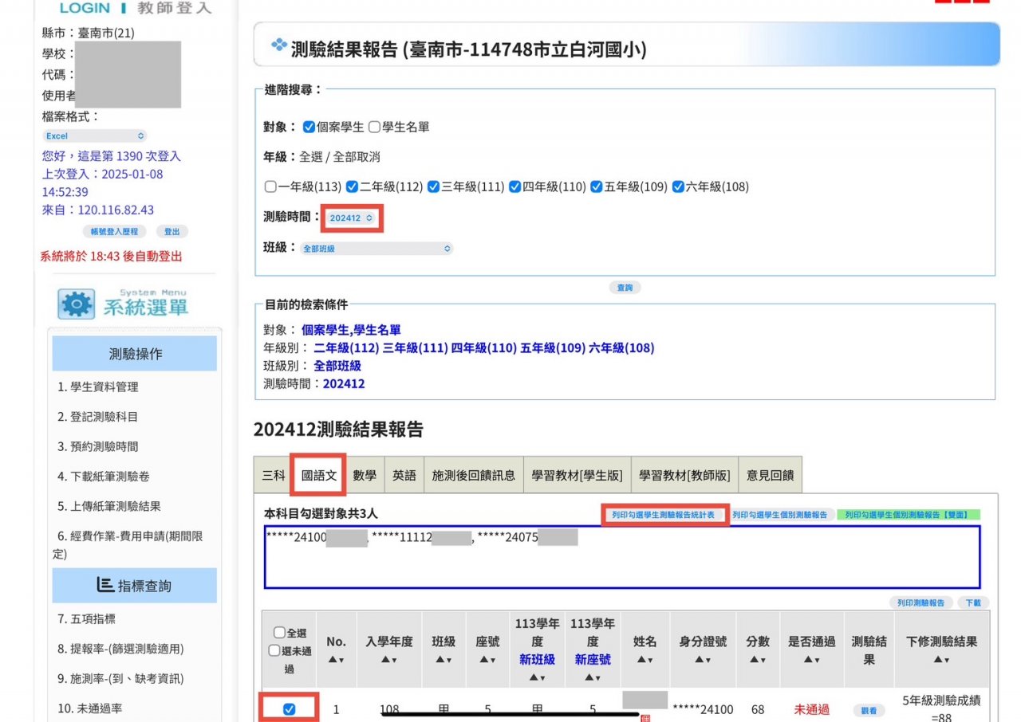Open the 測驗時間 202412 dropdown
The width and height of the screenshot is (1021, 722).
click(352, 218)
